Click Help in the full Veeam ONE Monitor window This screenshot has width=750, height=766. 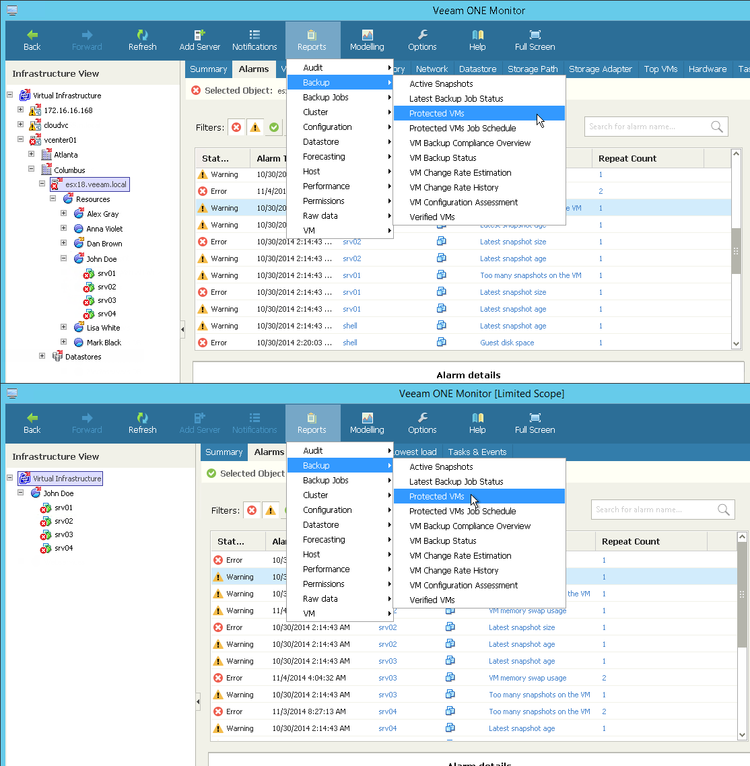(477, 40)
